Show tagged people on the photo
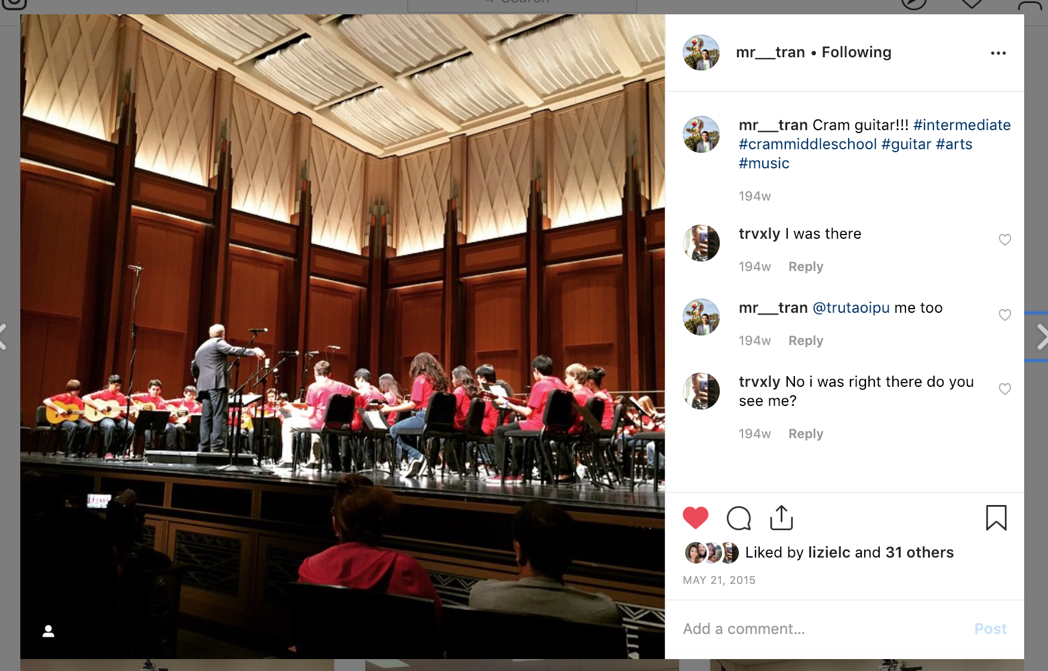Image resolution: width=1048 pixels, height=671 pixels. point(48,631)
